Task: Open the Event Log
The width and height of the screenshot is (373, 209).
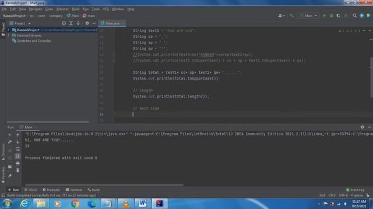Action: [355, 190]
